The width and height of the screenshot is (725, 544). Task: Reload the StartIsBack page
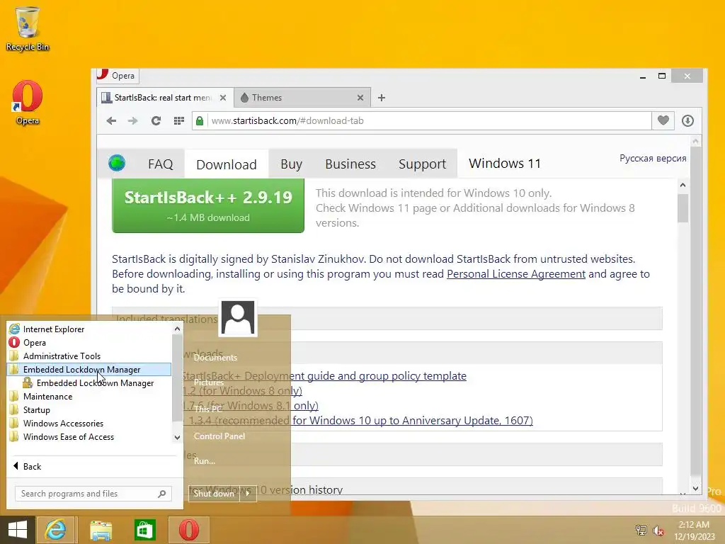click(156, 120)
